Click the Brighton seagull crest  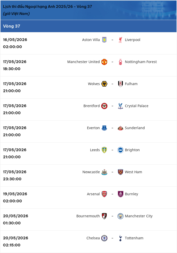point(120,150)
